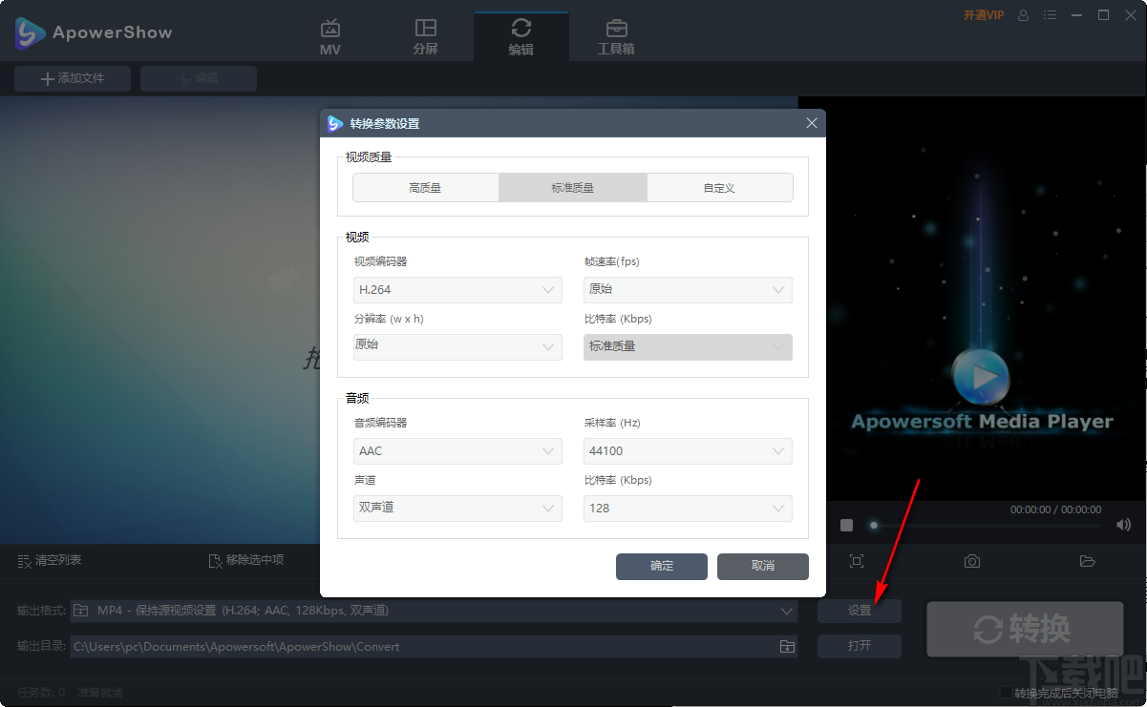Select the 自定义 custom quality option
Viewport: 1147px width, 707px height.
pos(720,187)
